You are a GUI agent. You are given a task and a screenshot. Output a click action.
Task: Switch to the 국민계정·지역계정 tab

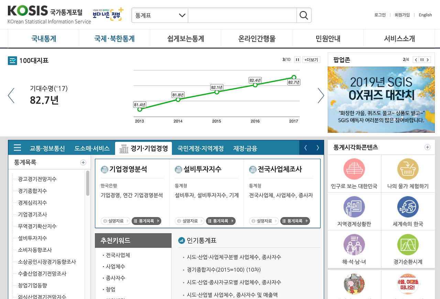pos(200,148)
